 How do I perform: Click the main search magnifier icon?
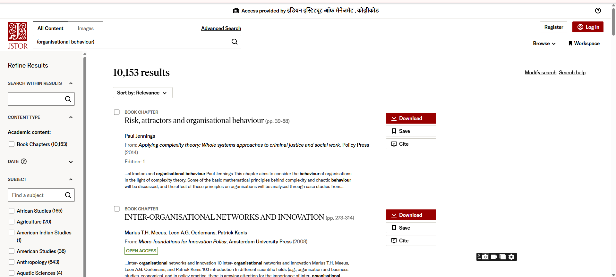point(235,42)
